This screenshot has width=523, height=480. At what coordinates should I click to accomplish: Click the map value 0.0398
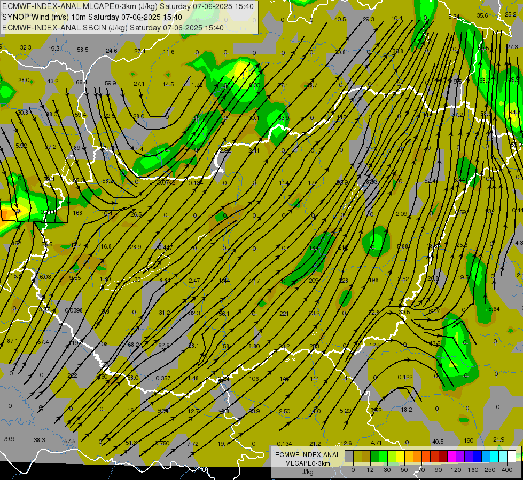(x=73, y=310)
